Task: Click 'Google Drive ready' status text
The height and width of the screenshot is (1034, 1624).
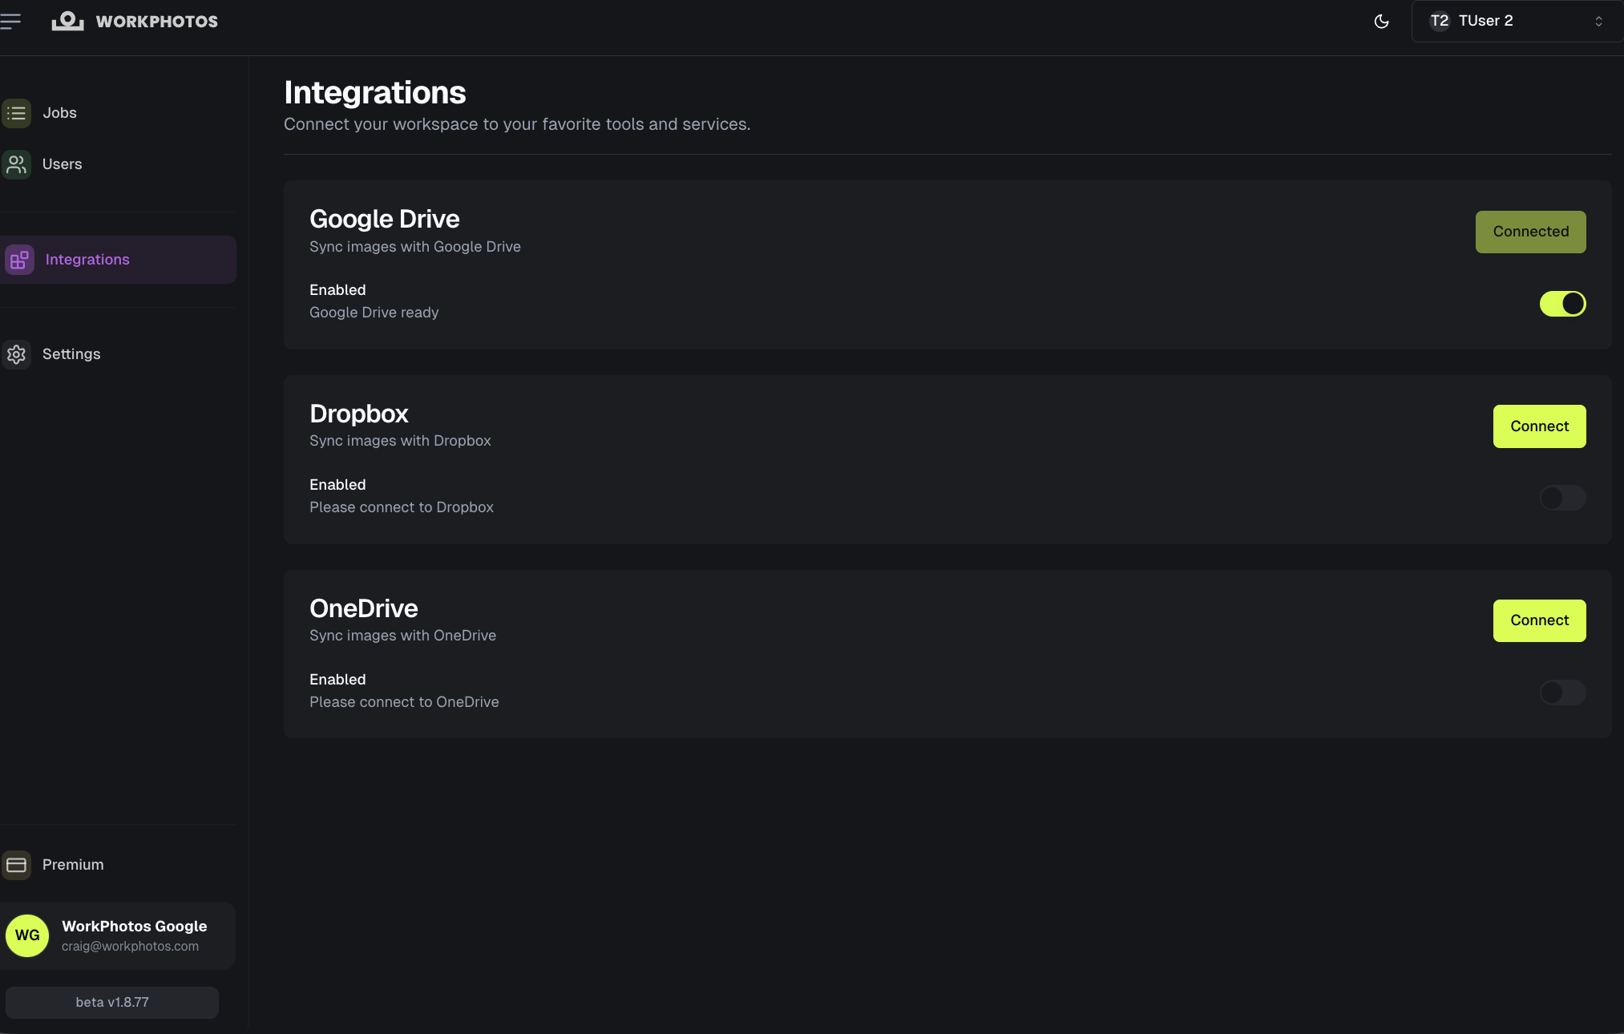Action: (374, 313)
